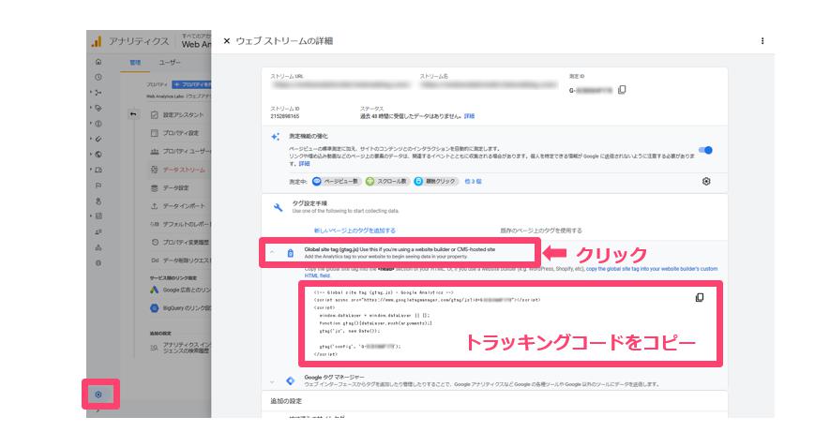
Task: Click the ページビュー数 chip
Action: pos(336,182)
